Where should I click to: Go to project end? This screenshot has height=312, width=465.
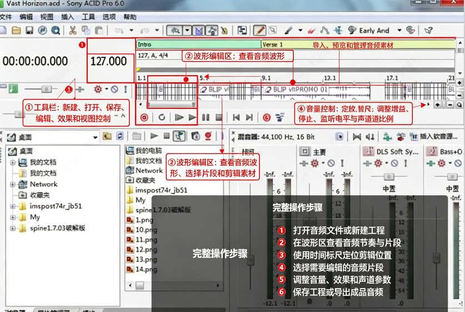[249, 117]
